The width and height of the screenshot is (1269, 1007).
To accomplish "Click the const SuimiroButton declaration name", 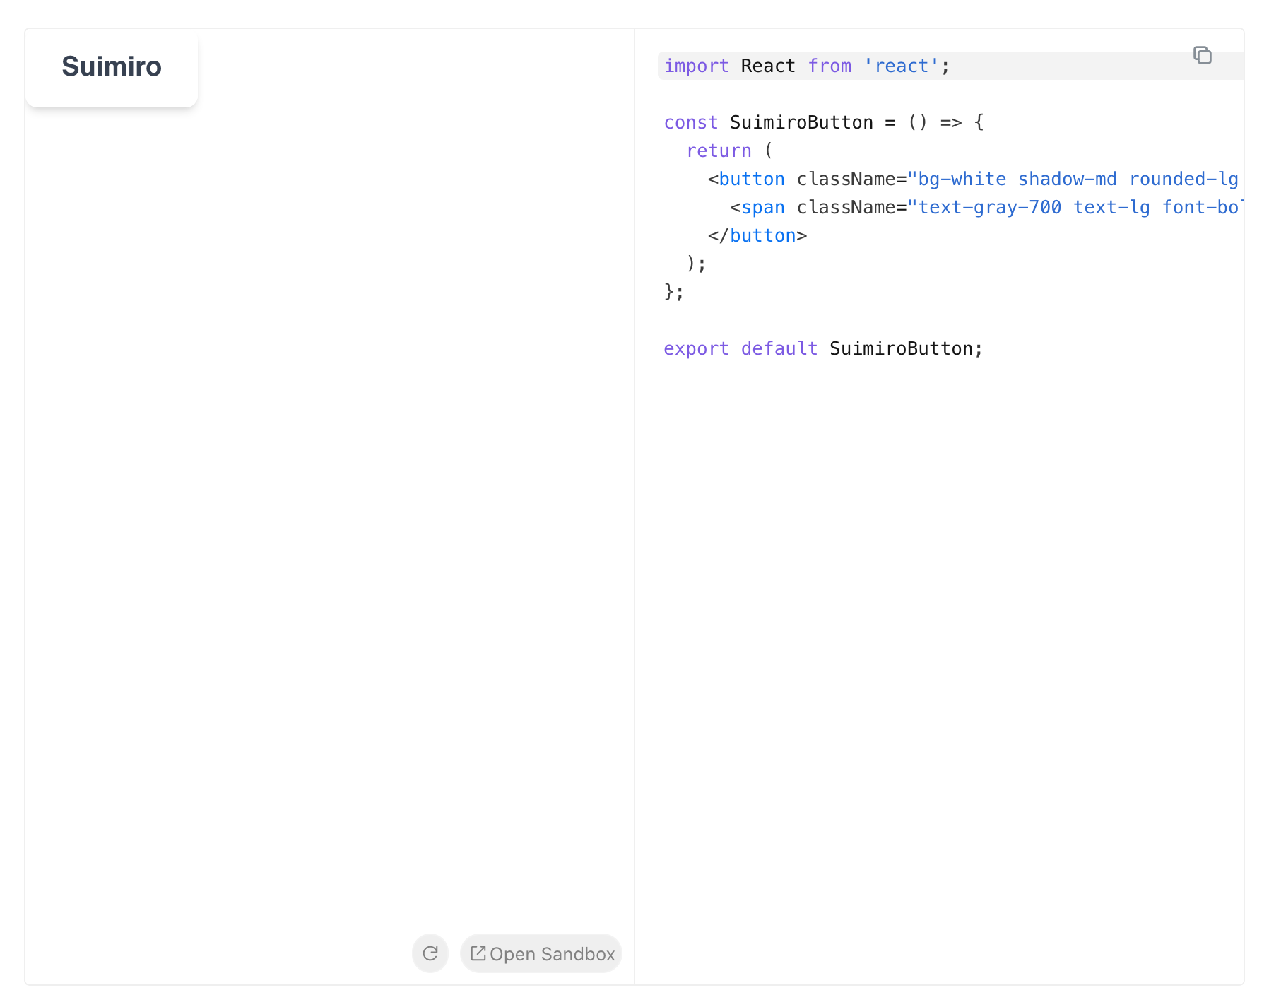I will 801,122.
